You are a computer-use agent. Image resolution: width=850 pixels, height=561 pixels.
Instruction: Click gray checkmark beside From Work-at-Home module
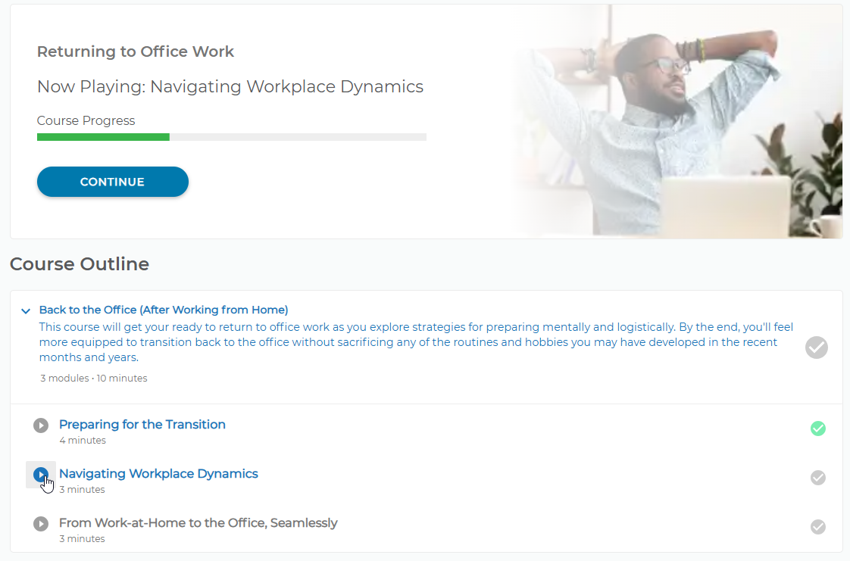[x=818, y=527]
